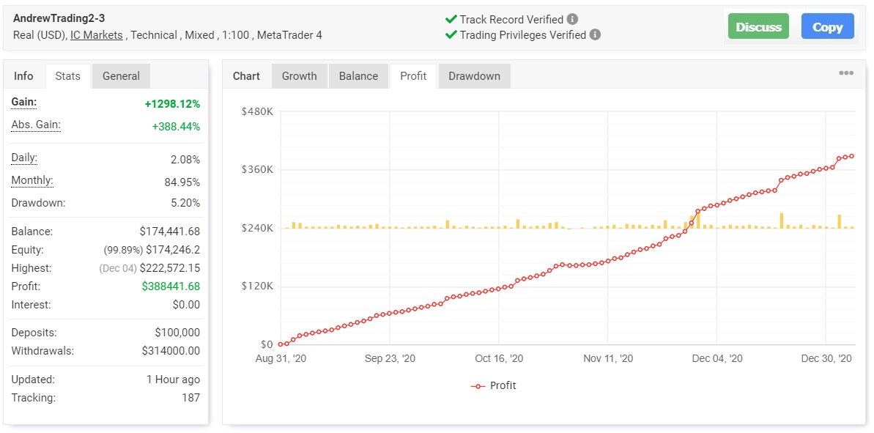Click the green Profit value $388441.68
Viewport: 874px width, 433px height.
171,286
